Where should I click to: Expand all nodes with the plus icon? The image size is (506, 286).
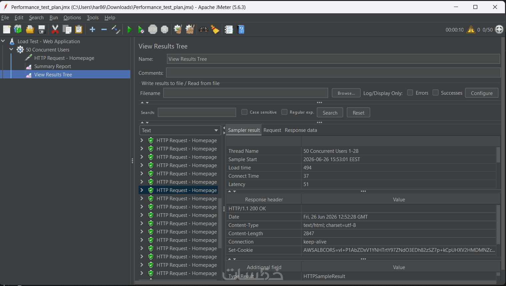point(92,30)
